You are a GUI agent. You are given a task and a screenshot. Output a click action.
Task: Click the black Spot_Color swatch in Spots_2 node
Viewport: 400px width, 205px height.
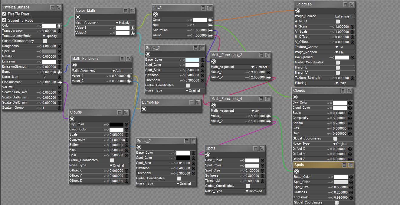tap(183, 158)
